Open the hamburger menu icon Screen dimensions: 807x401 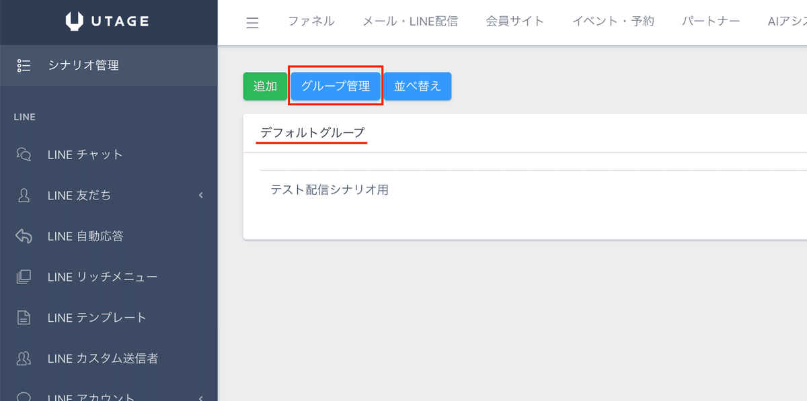pos(252,22)
